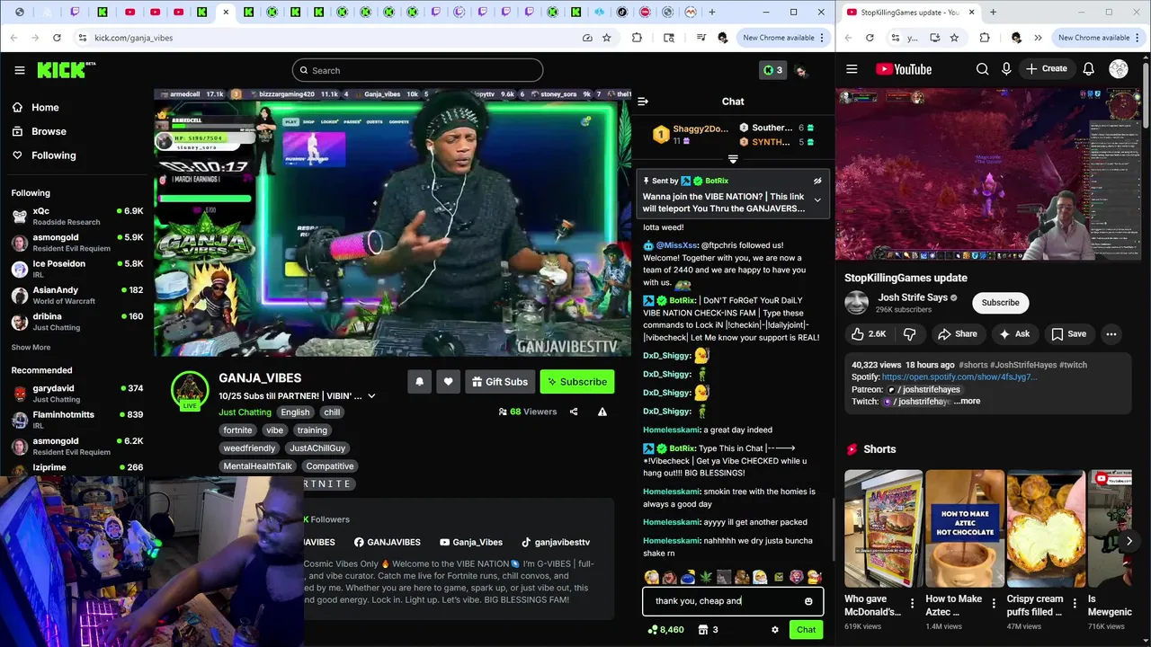This screenshot has width=1151, height=647.
Task: Open chat settings gear icon
Action: pos(775,630)
